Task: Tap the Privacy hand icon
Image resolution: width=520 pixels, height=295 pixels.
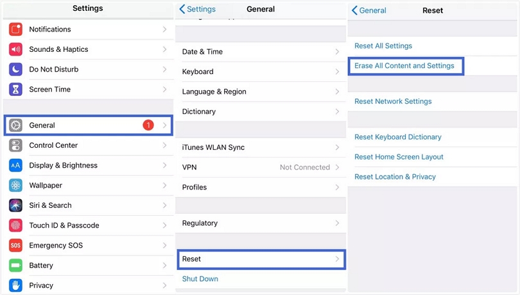Action: coord(15,285)
